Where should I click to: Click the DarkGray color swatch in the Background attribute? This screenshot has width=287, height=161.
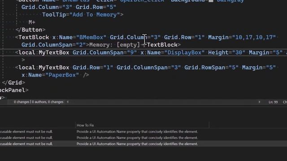pyautogui.click(x=211, y=1)
